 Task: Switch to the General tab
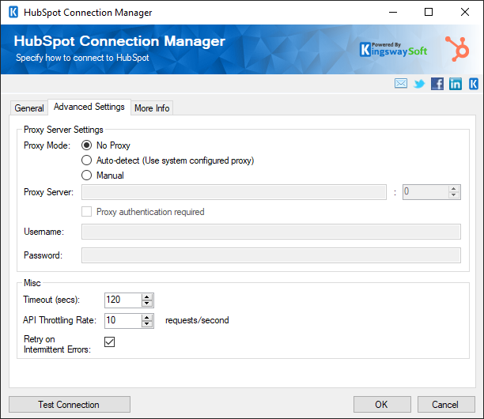pyautogui.click(x=29, y=108)
